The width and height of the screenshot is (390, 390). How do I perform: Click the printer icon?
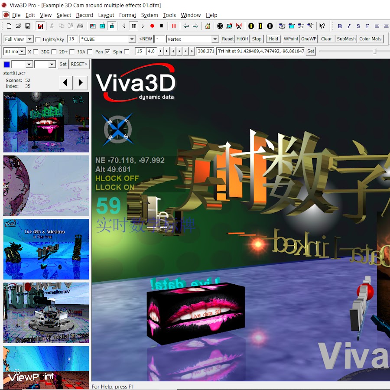point(80,26)
